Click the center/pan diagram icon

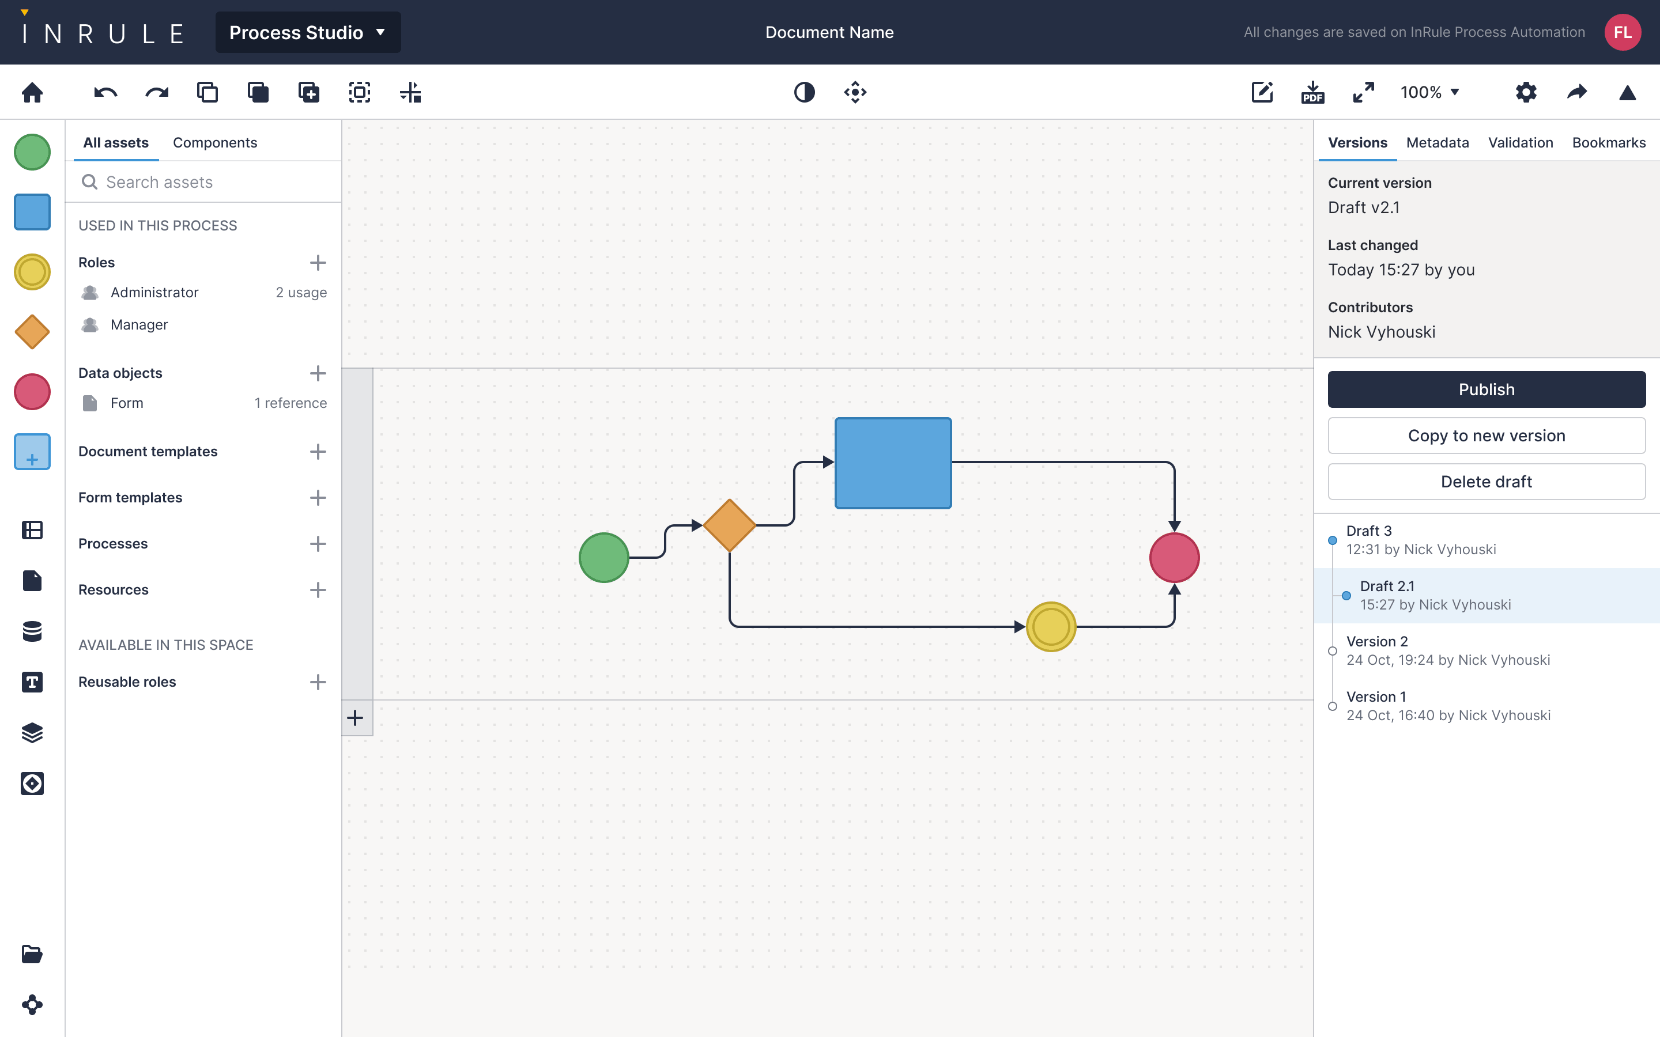point(855,92)
